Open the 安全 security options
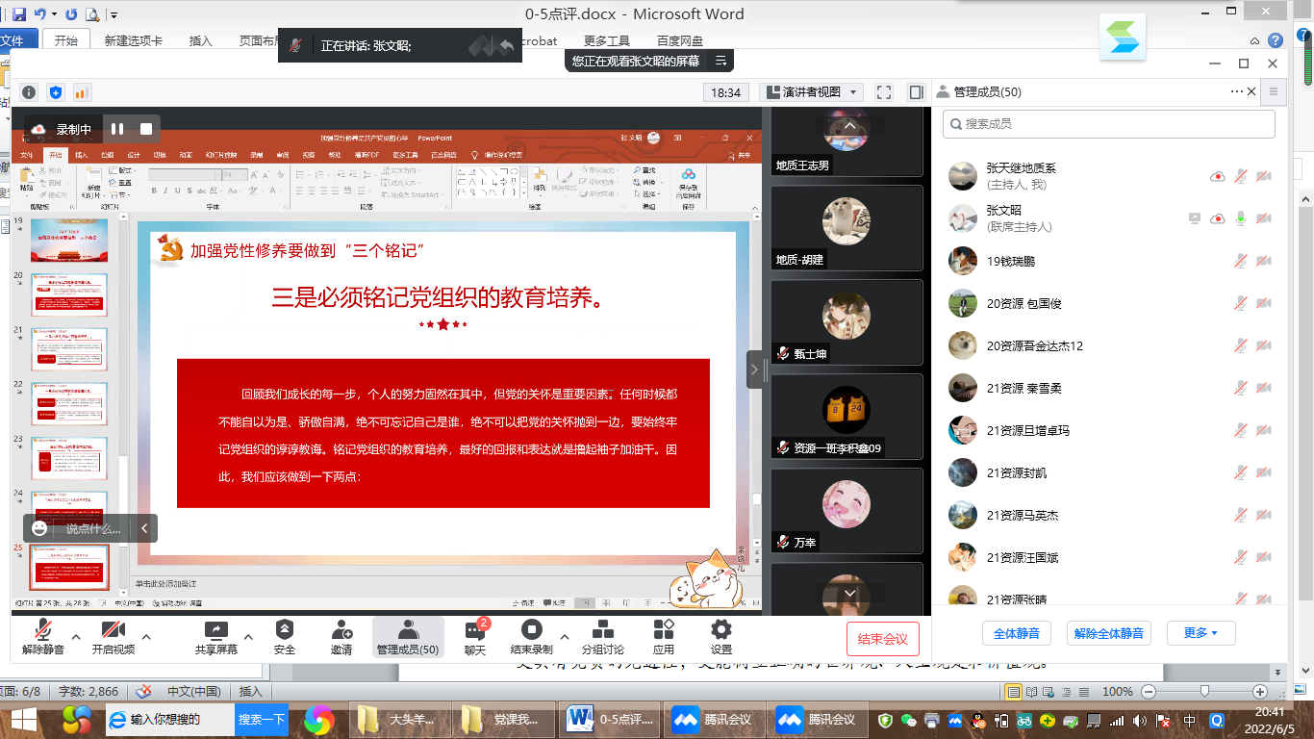Screen dimensions: 1314x739 point(284,636)
